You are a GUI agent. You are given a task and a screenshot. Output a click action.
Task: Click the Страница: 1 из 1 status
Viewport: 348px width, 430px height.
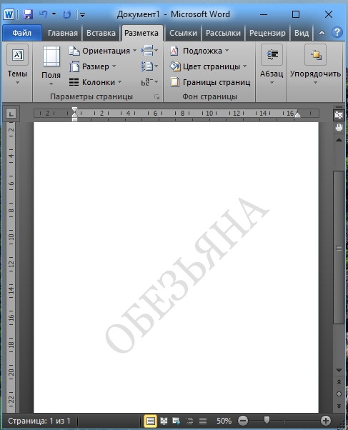tap(39, 421)
